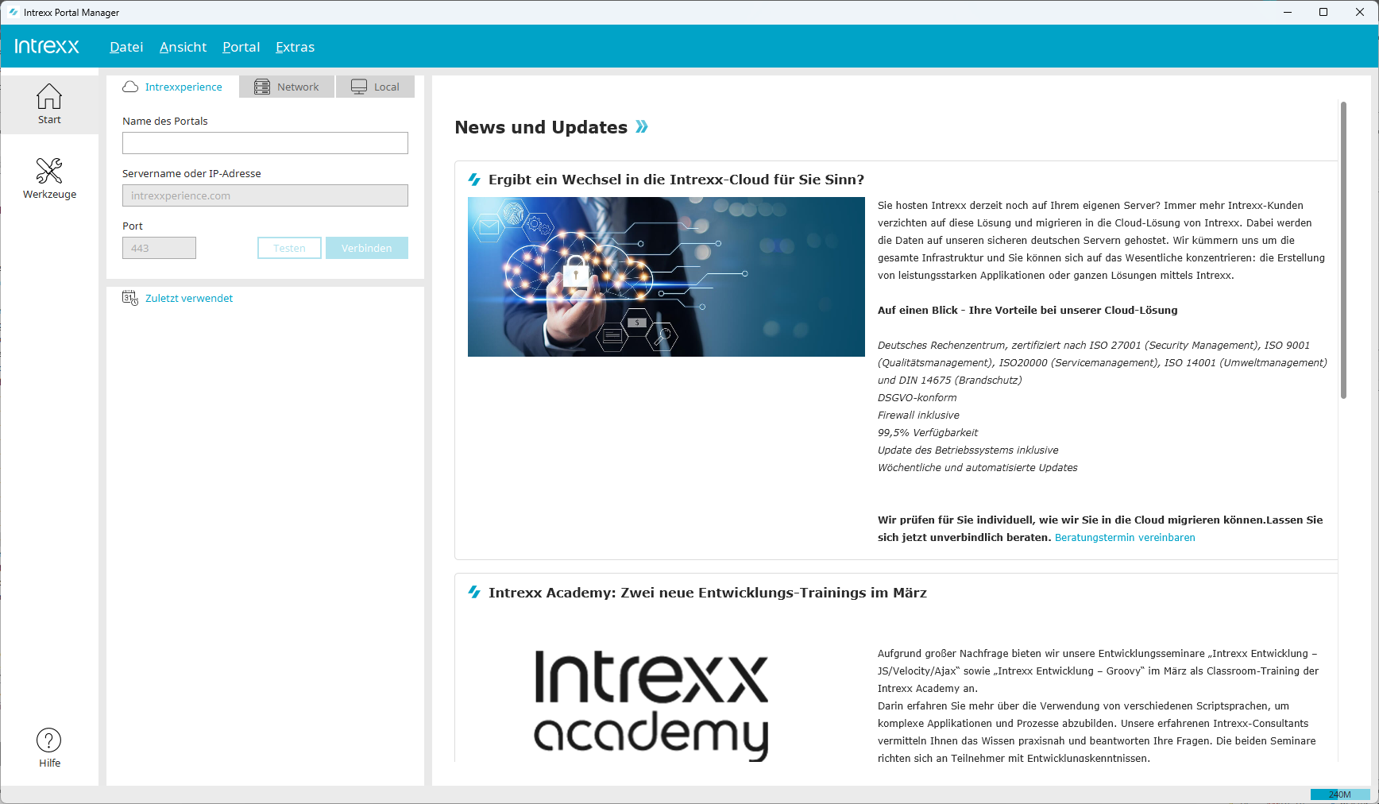The image size is (1379, 804).
Task: Click the server icon on Network tab
Action: [262, 87]
